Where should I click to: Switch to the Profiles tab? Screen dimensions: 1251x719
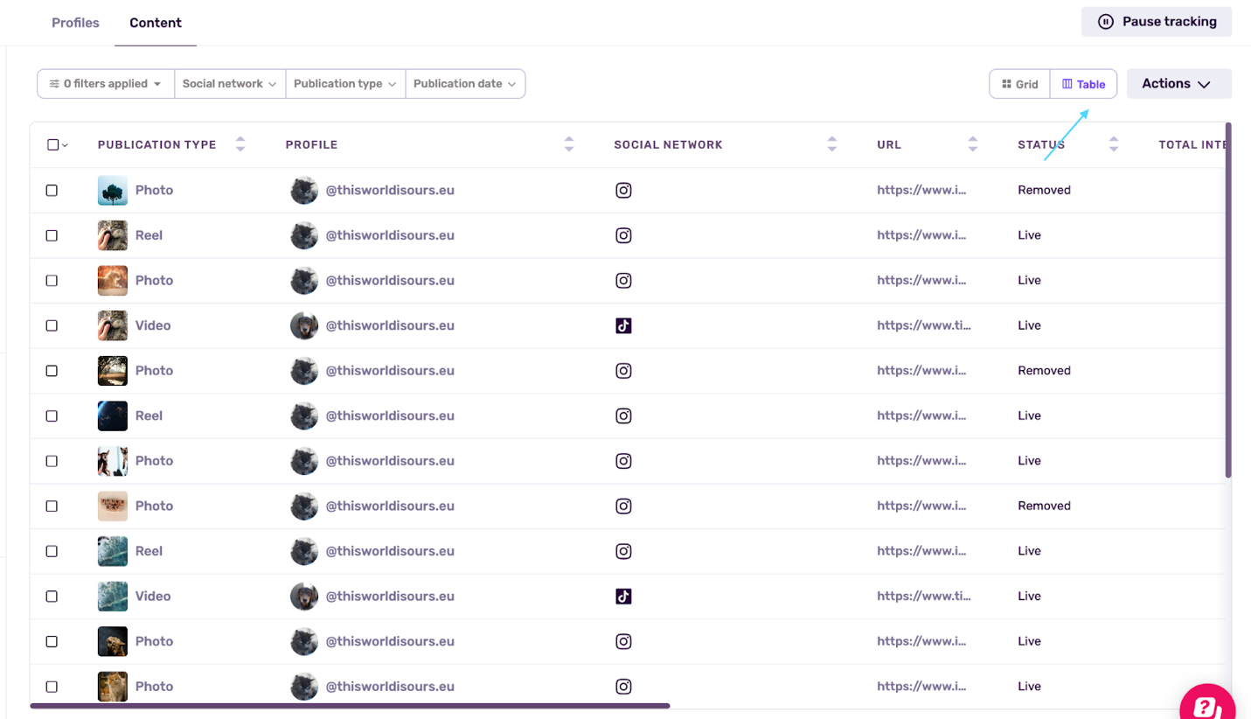(75, 23)
